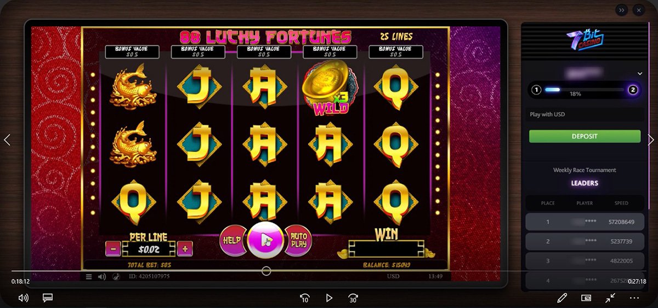This screenshot has height=308, width=658.
Task: Start AUTO PLAY mode
Action: click(x=299, y=240)
